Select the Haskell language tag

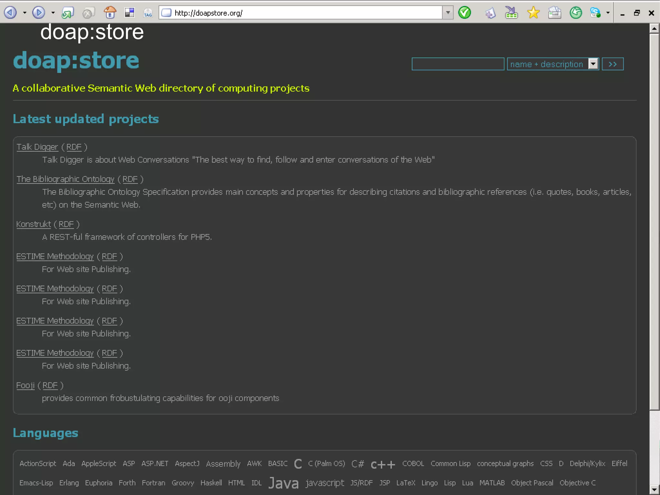pyautogui.click(x=211, y=483)
